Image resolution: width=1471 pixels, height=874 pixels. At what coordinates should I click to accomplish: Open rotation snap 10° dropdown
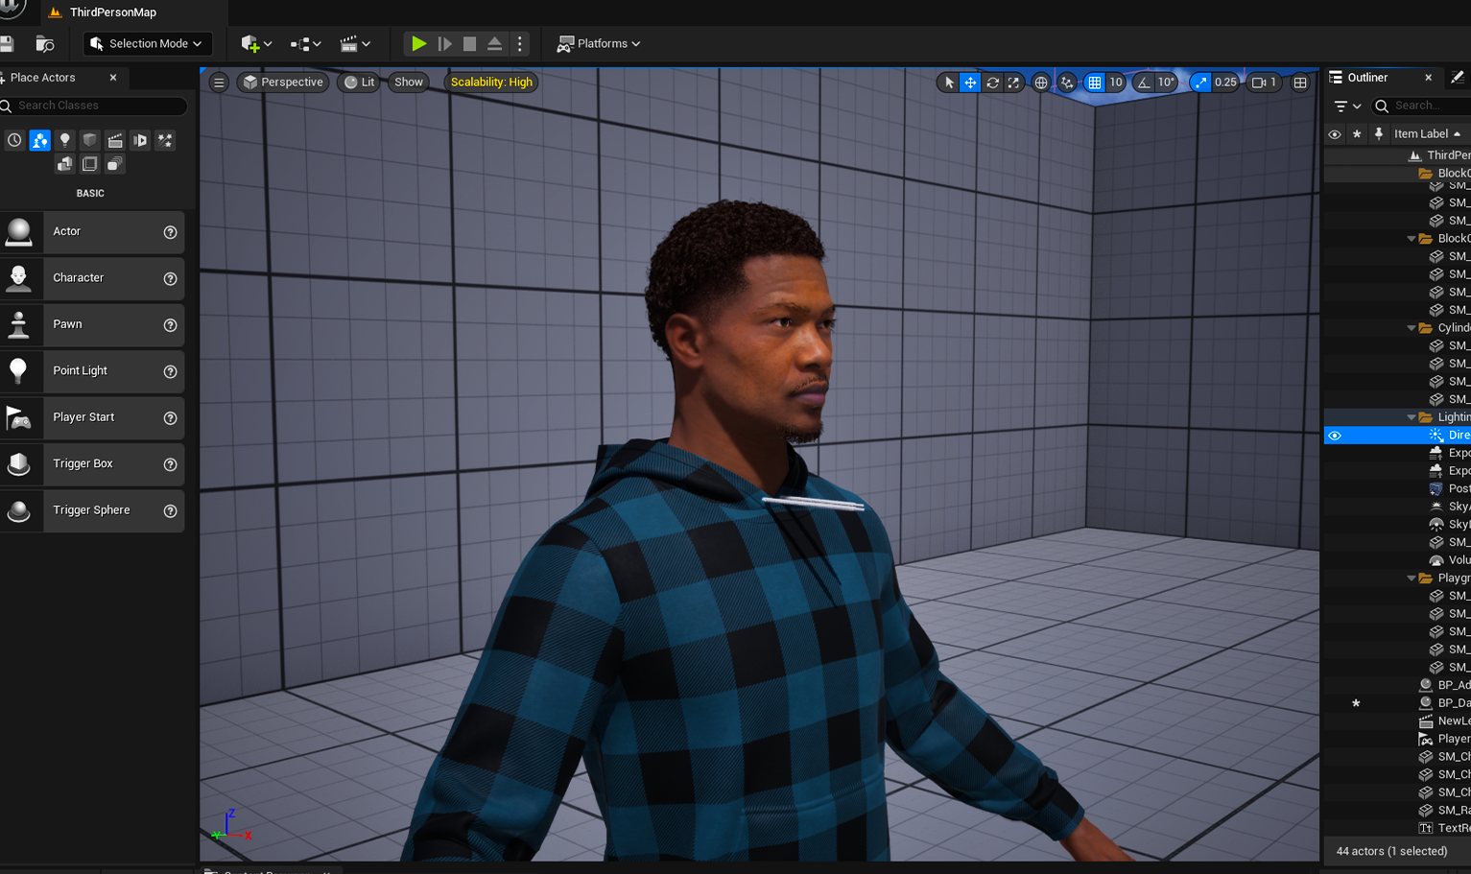coord(1166,83)
